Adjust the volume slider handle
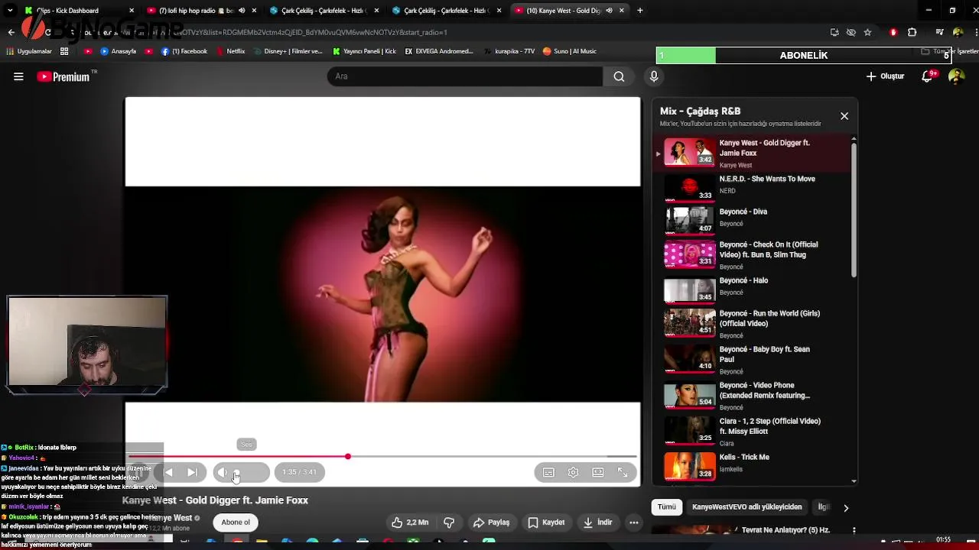979x550 pixels. pyautogui.click(x=236, y=472)
